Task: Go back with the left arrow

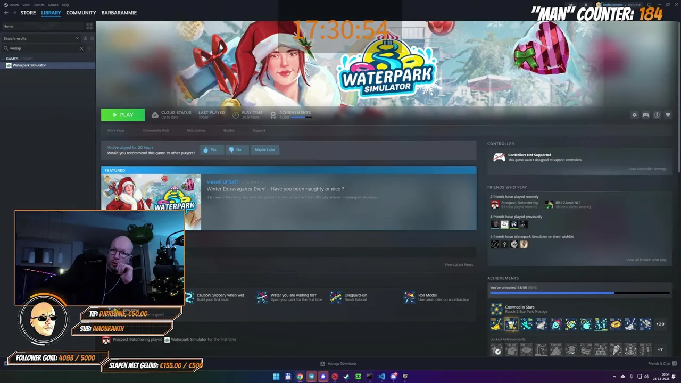Action: point(6,13)
